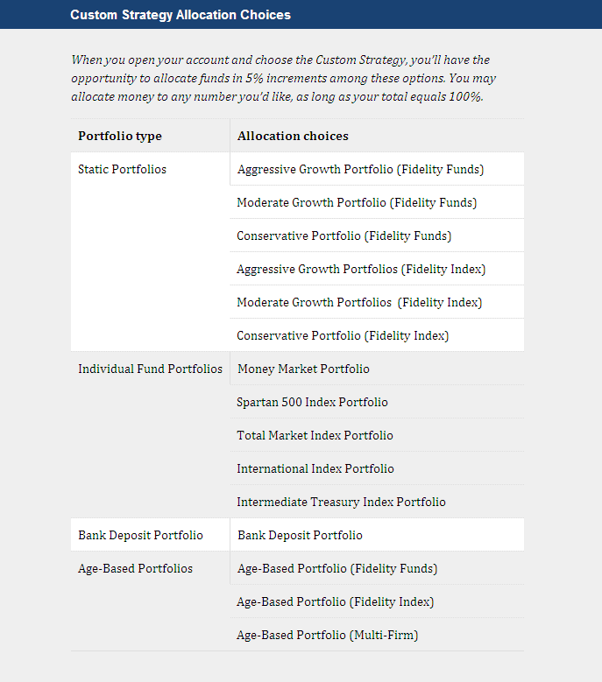Click Bank Deposit Portfolio allocation choice
This screenshot has width=602, height=682.
300,535
